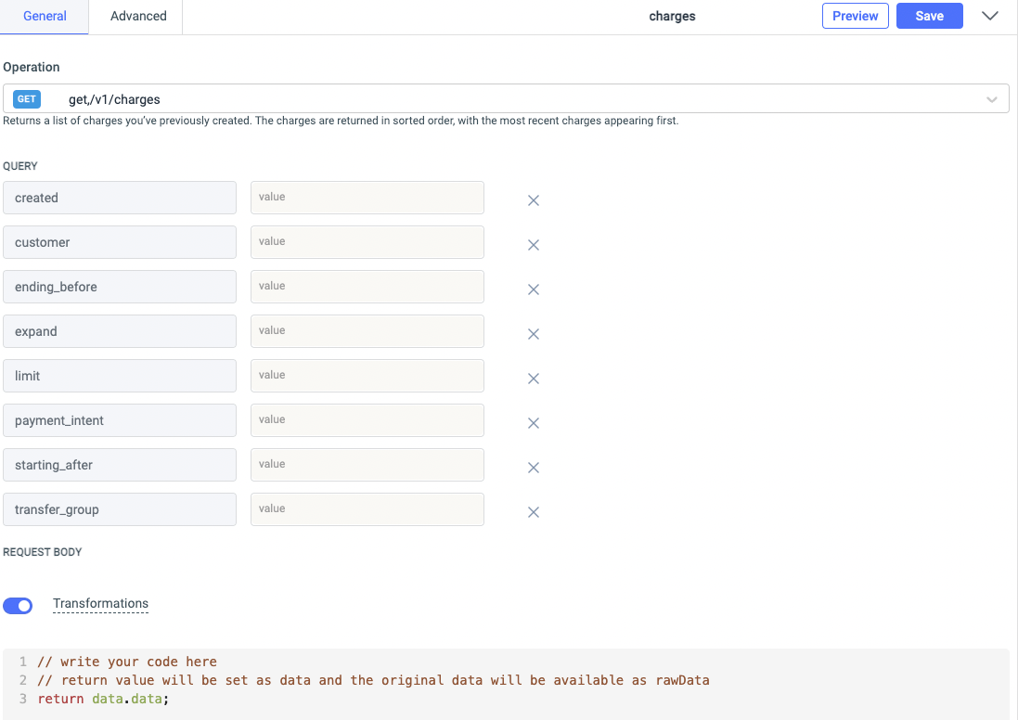Screen dimensions: 1018x720
Task: Click the Preview button
Action: coord(855,16)
